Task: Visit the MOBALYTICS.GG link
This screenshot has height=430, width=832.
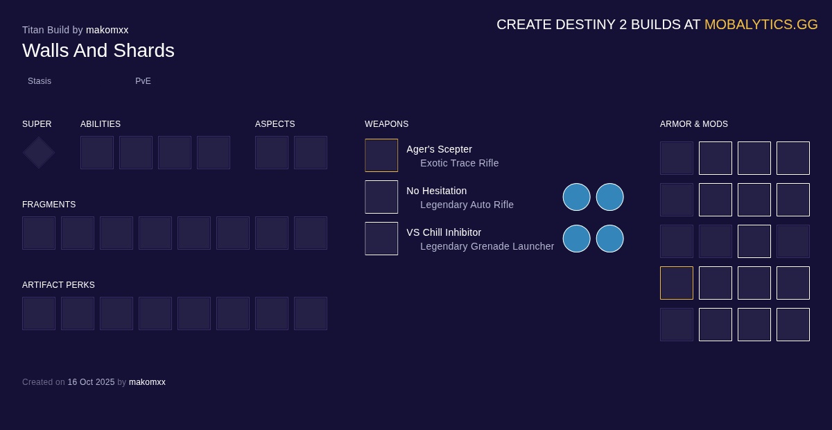Action: [761, 24]
